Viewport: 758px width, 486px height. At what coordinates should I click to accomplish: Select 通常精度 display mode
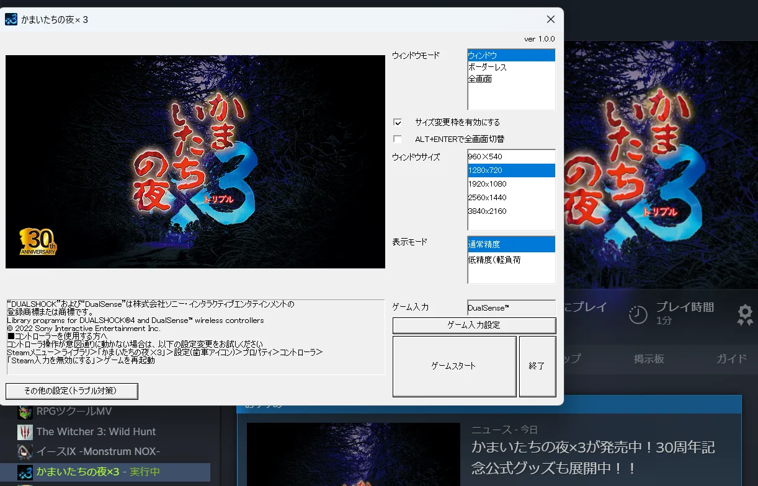[511, 244]
